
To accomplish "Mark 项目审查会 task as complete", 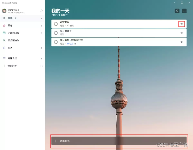I will pos(56,33).
